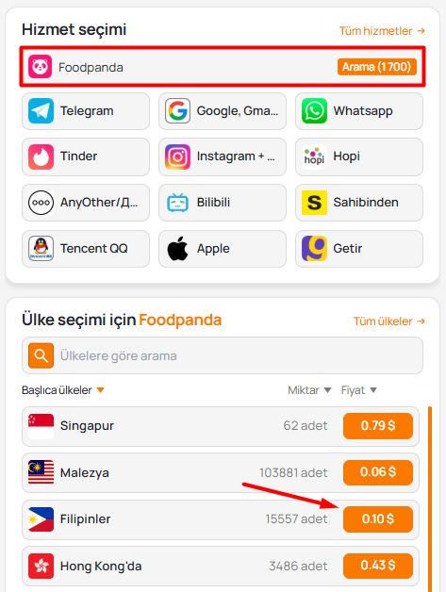
Task: Select the Bilibili service icon
Action: click(177, 203)
